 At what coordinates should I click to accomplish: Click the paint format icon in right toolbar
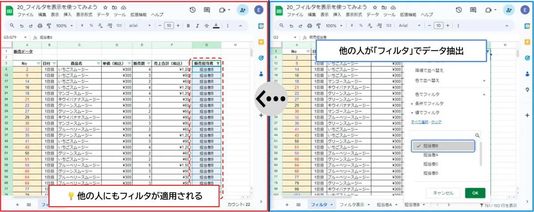point(319,26)
